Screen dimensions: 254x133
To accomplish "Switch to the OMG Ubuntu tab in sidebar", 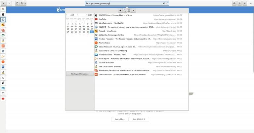I will (x=3, y=46).
